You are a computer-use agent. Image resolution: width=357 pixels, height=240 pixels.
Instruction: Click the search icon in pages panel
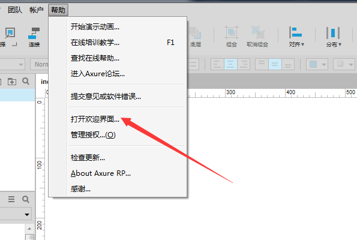pos(26,81)
